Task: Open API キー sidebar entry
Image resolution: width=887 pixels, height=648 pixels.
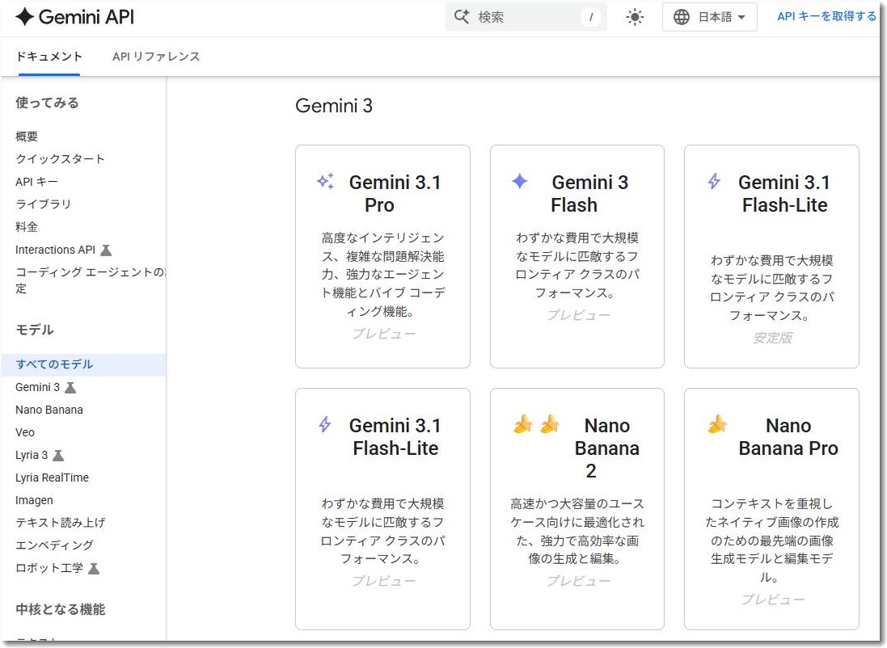Action: coord(36,182)
